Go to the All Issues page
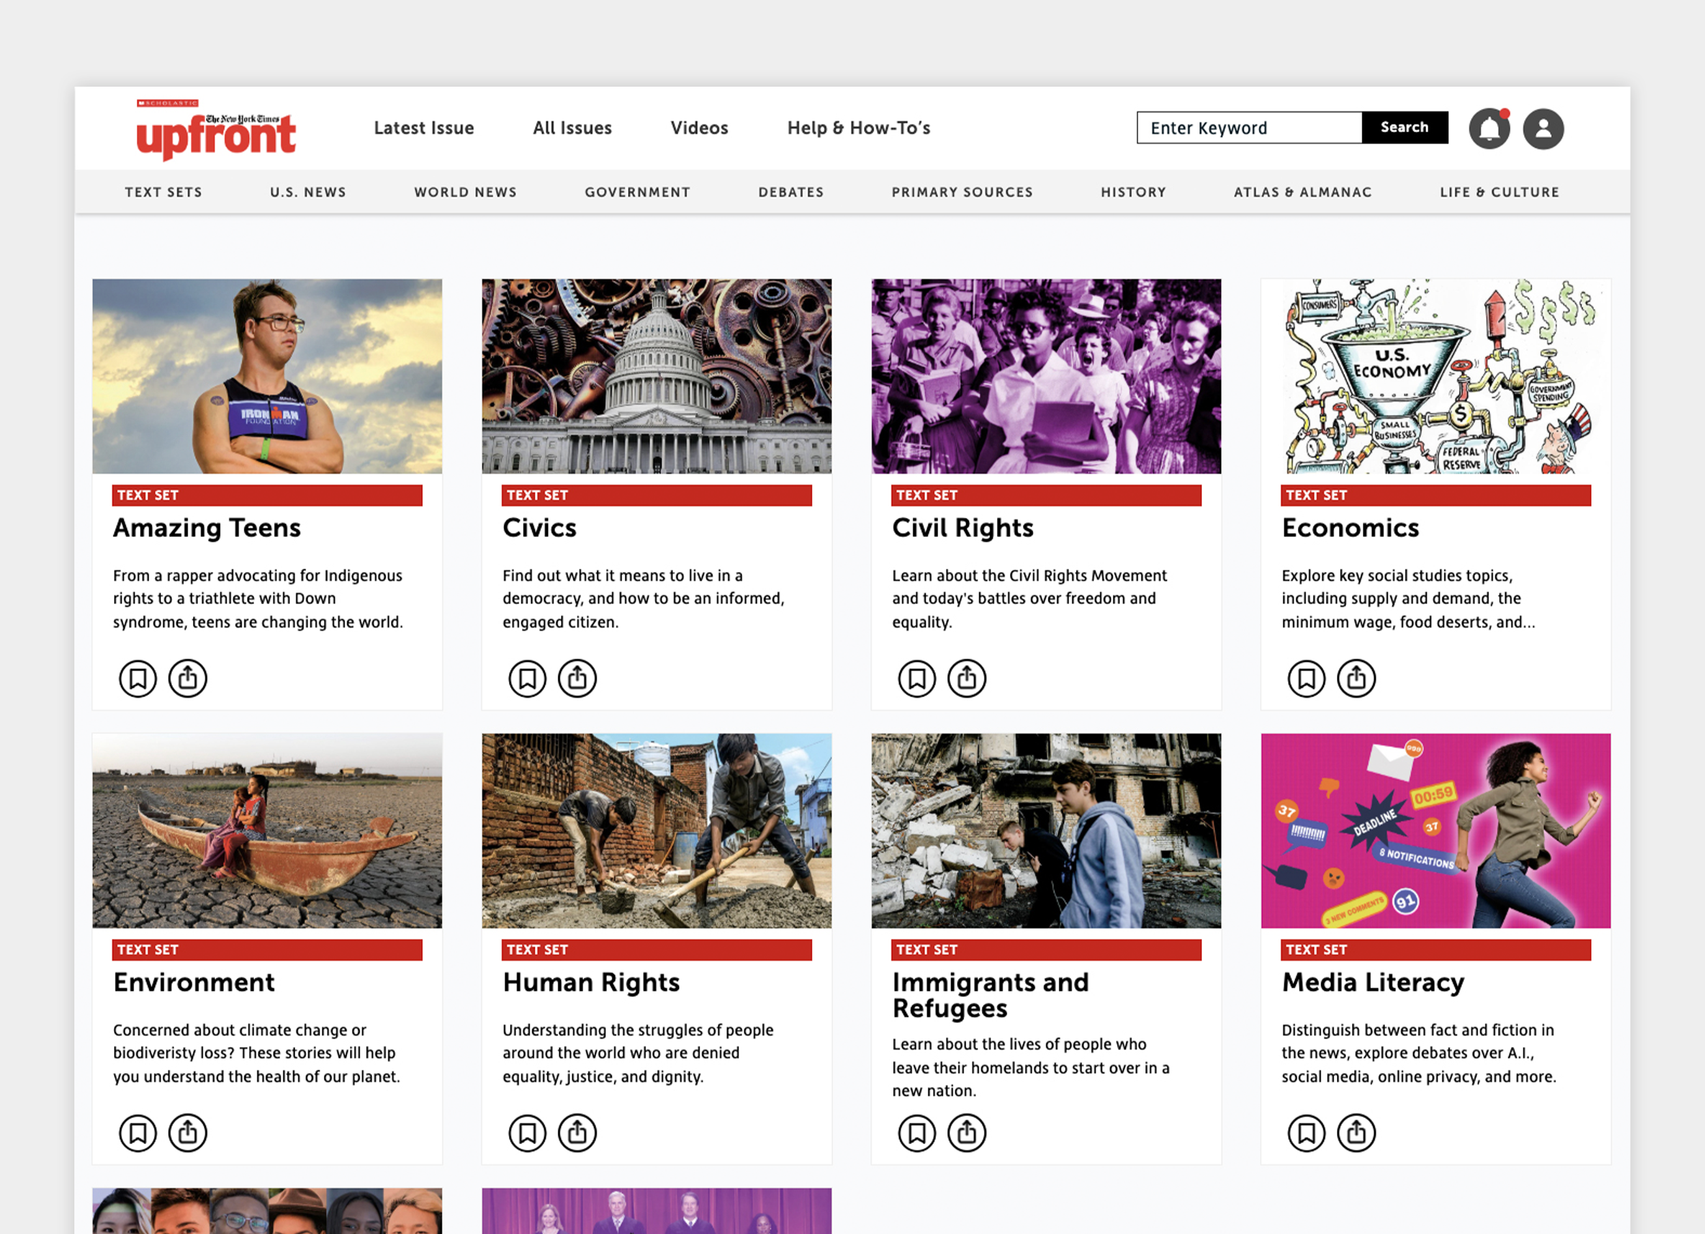1705x1234 pixels. point(572,128)
